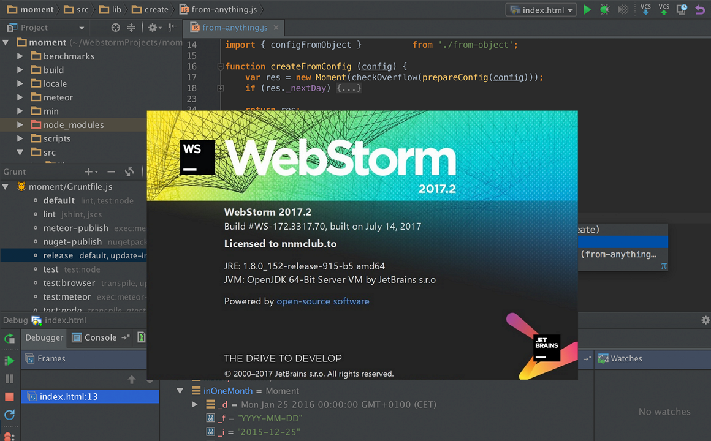Image resolution: width=711 pixels, height=441 pixels.
Task: Revert changes with purple undo arrow icon
Action: pyautogui.click(x=701, y=10)
